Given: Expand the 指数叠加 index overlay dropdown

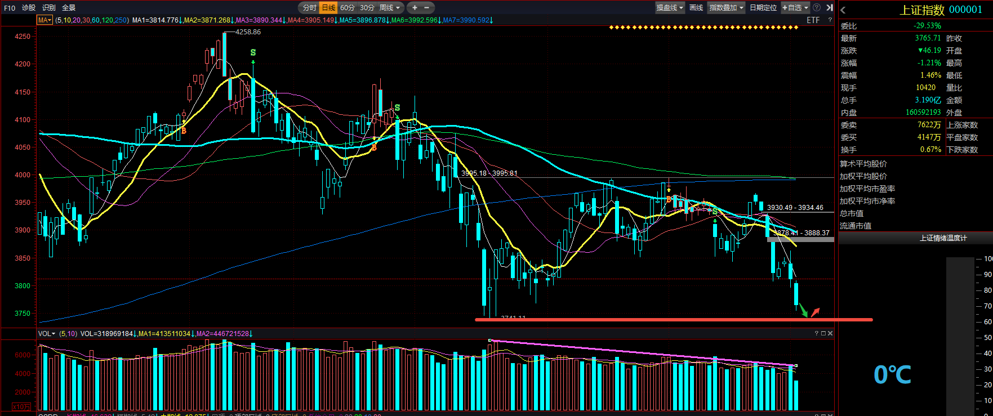Looking at the screenshot, I should [x=727, y=8].
